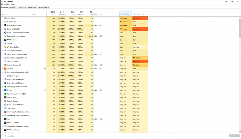Expand the Antimalware Service Executable group
This screenshot has width=241, height=139.
click(2, 72)
